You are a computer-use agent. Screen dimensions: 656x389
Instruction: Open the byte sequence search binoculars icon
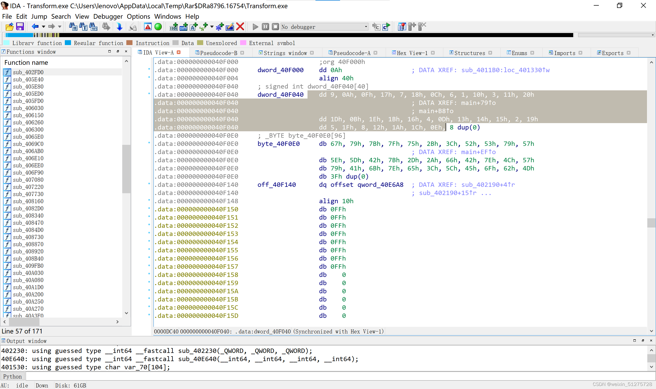point(93,27)
